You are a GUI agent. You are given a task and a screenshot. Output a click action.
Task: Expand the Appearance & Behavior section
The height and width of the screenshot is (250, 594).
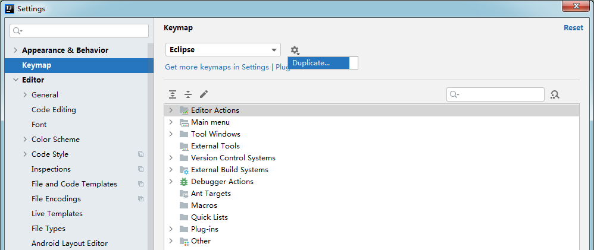[15, 50]
